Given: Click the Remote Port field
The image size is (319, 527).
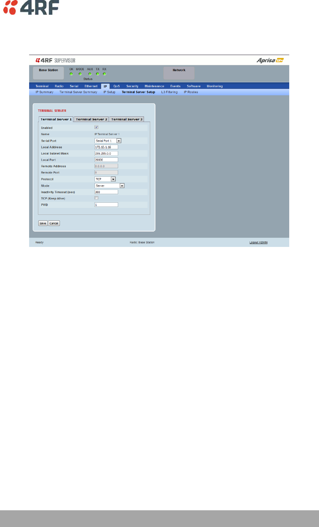Looking at the screenshot, I should click(x=106, y=172).
